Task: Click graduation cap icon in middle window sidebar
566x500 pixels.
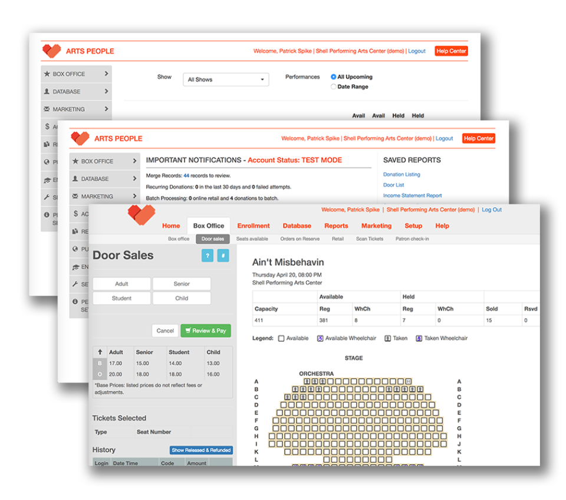Action: 75,267
